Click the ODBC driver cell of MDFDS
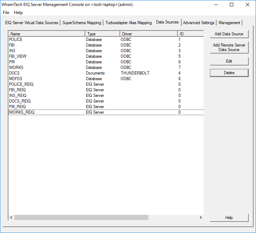 [x=126, y=79]
